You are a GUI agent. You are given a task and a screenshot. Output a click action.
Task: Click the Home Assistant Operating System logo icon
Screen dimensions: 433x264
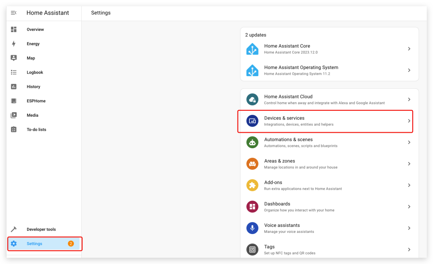(x=252, y=70)
